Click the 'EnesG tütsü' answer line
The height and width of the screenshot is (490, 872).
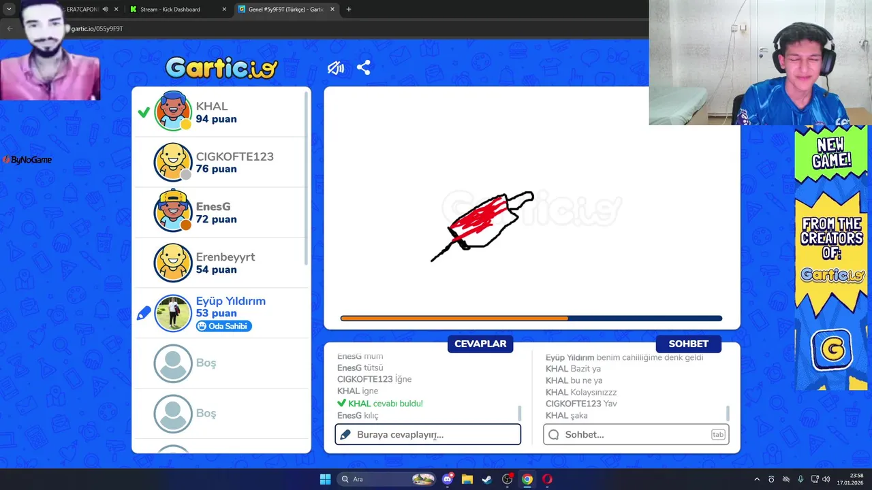click(360, 367)
